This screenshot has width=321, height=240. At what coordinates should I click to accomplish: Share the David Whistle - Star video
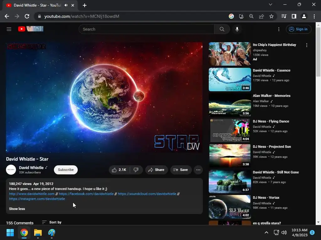coord(156,170)
